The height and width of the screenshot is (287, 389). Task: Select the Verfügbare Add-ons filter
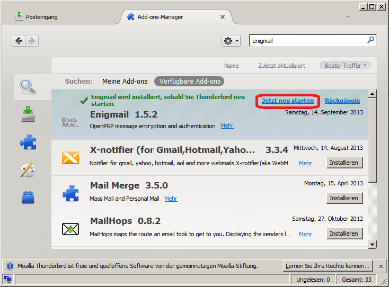coord(189,81)
